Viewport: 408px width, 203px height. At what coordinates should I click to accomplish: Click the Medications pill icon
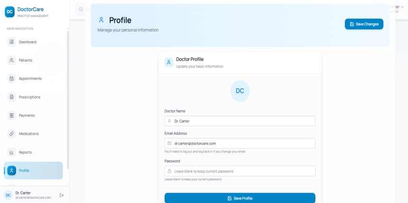coord(12,134)
